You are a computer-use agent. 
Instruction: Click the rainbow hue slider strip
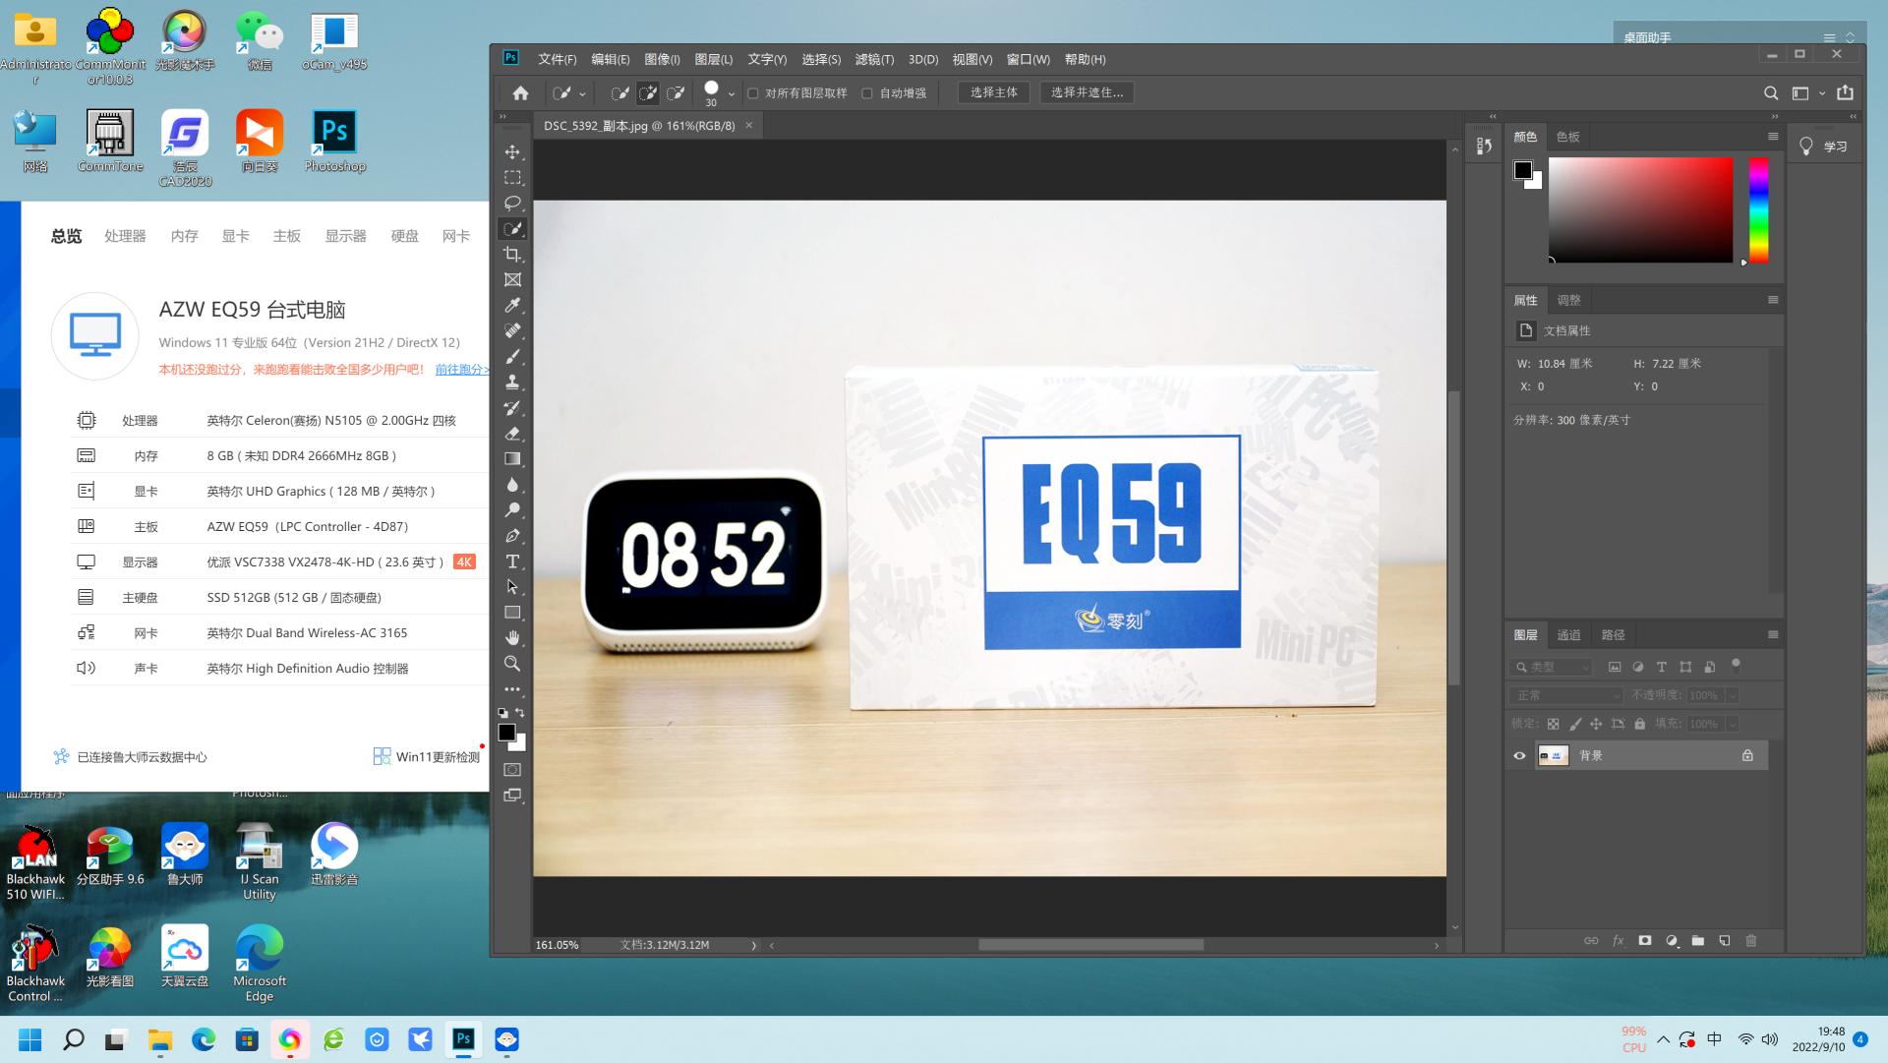[1758, 210]
